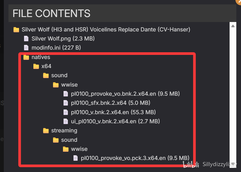The width and height of the screenshot is (241, 172).
Task: Click the Silver Wolf.png file icon
Action: 26,38
